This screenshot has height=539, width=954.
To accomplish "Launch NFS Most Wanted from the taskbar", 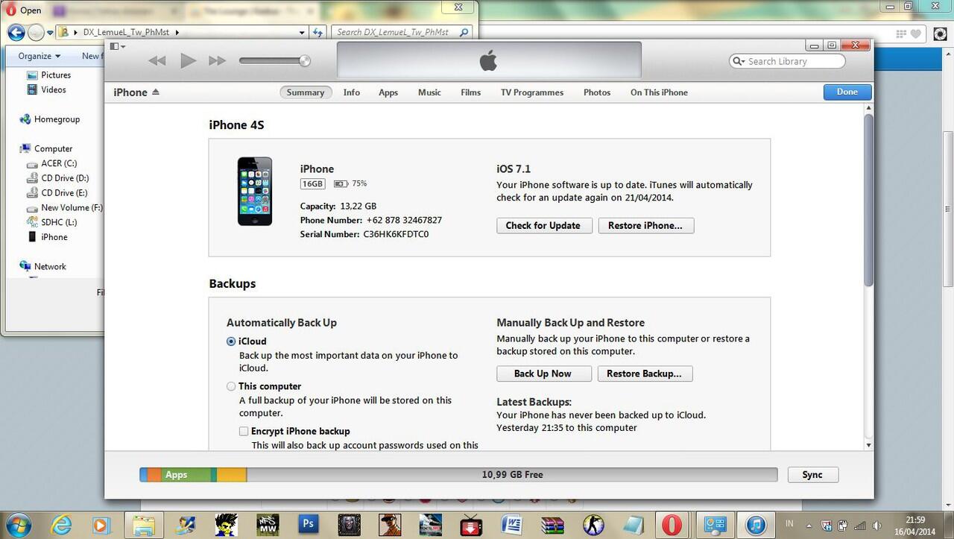I will tap(268, 524).
